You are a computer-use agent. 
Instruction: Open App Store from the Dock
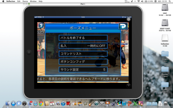[x=13, y=104]
